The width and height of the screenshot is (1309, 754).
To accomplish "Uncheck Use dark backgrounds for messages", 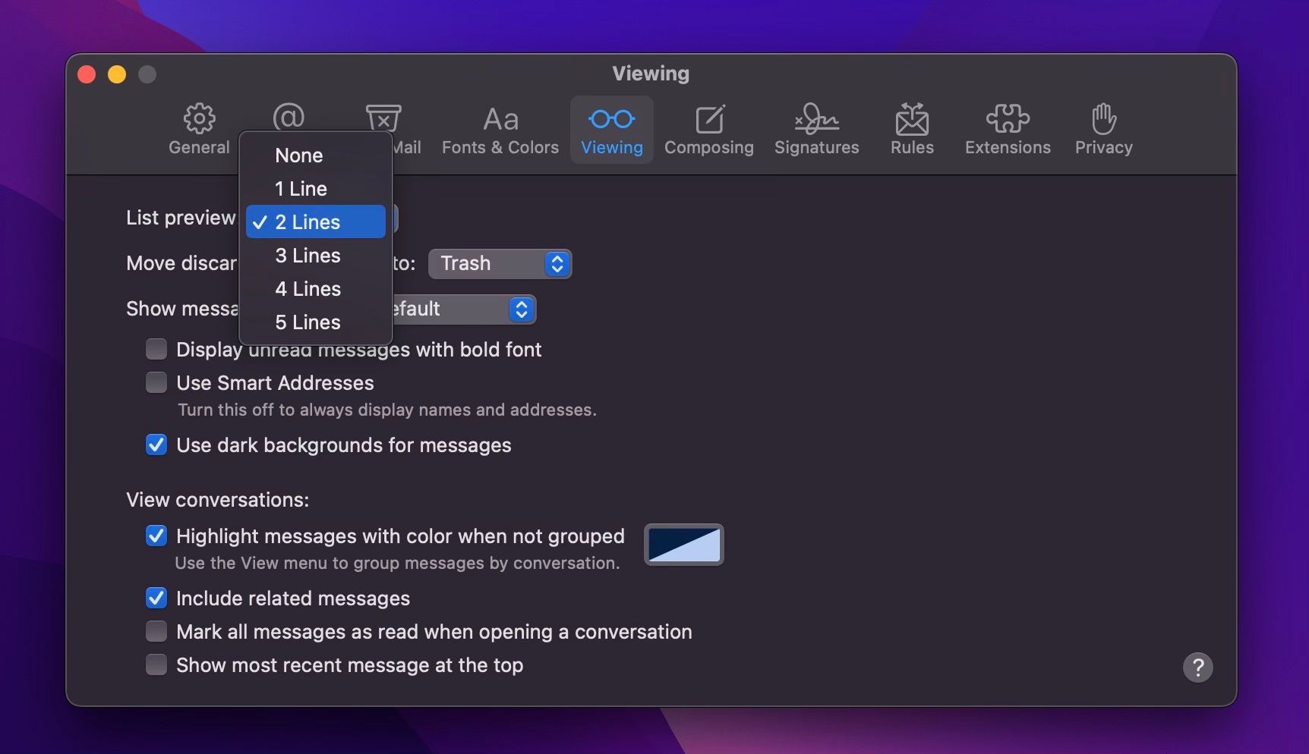I will 156,445.
